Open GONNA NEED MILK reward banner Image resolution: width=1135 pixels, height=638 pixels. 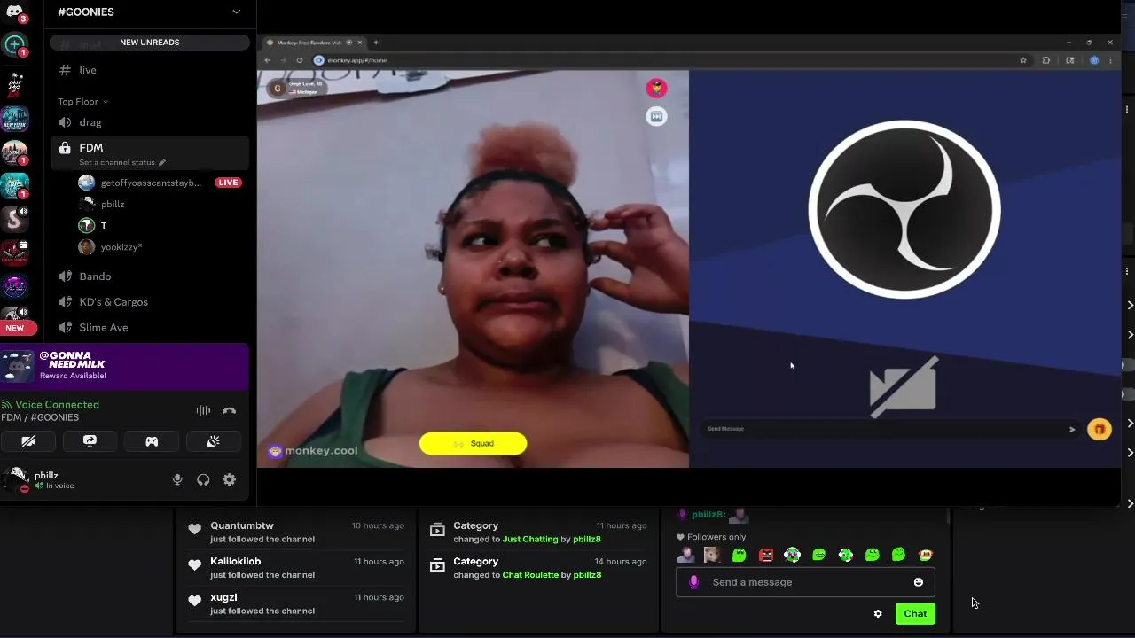pos(124,365)
